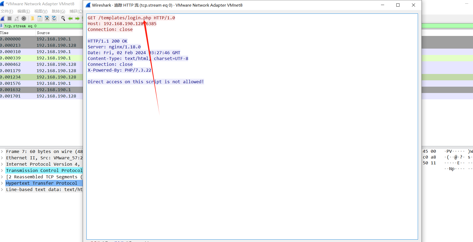The width and height of the screenshot is (473, 242).
Task: Open the 视图(V) menu
Action: (x=41, y=11)
